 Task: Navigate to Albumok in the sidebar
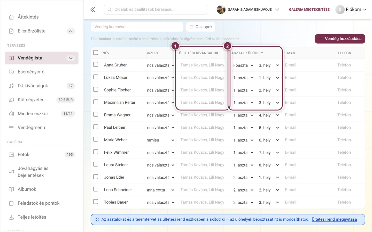[x=42, y=189]
